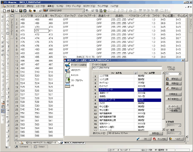Click the ON cell in row 11
Screen dimensions: 193x152
69,57
